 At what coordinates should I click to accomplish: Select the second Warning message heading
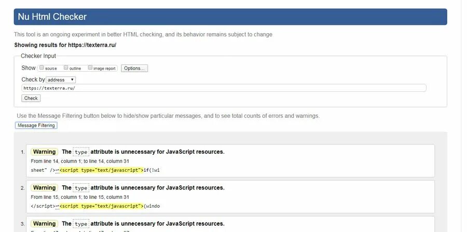tap(128, 188)
